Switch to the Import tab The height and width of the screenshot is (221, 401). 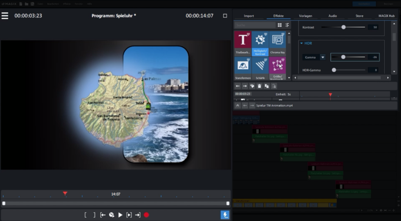[x=249, y=16]
